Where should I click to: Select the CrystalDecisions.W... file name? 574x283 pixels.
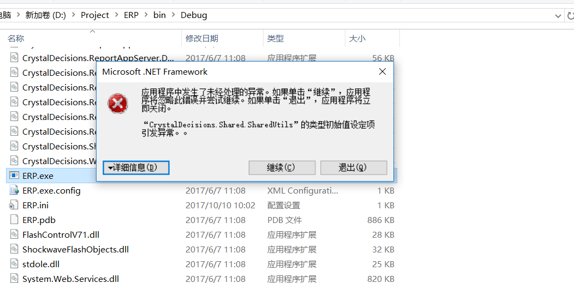[59, 161]
